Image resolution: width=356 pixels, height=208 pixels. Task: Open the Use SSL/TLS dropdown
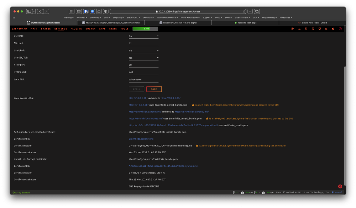(x=143, y=58)
